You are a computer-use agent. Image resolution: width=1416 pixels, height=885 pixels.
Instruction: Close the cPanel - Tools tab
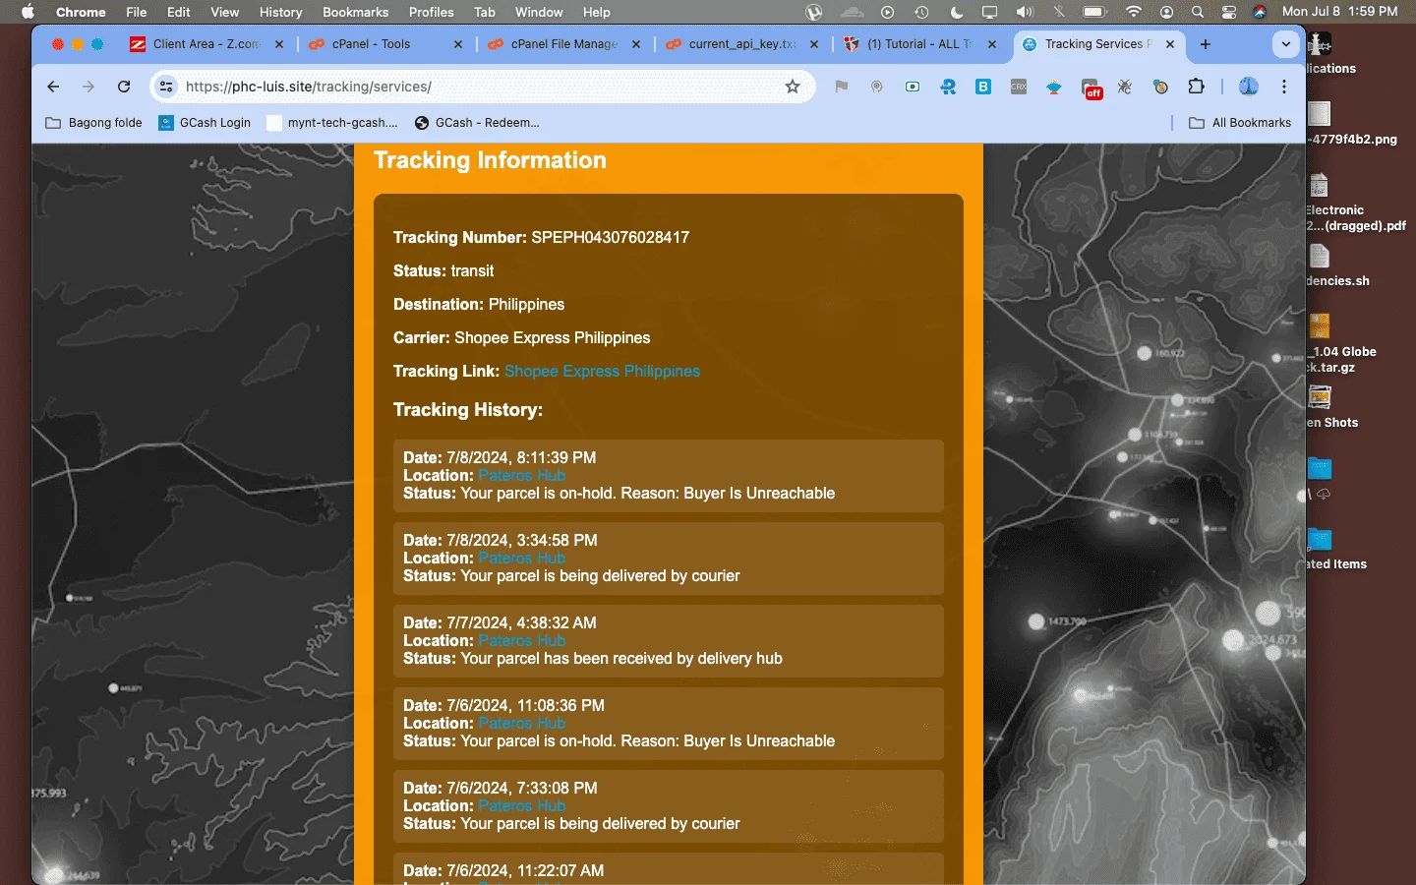(x=458, y=44)
